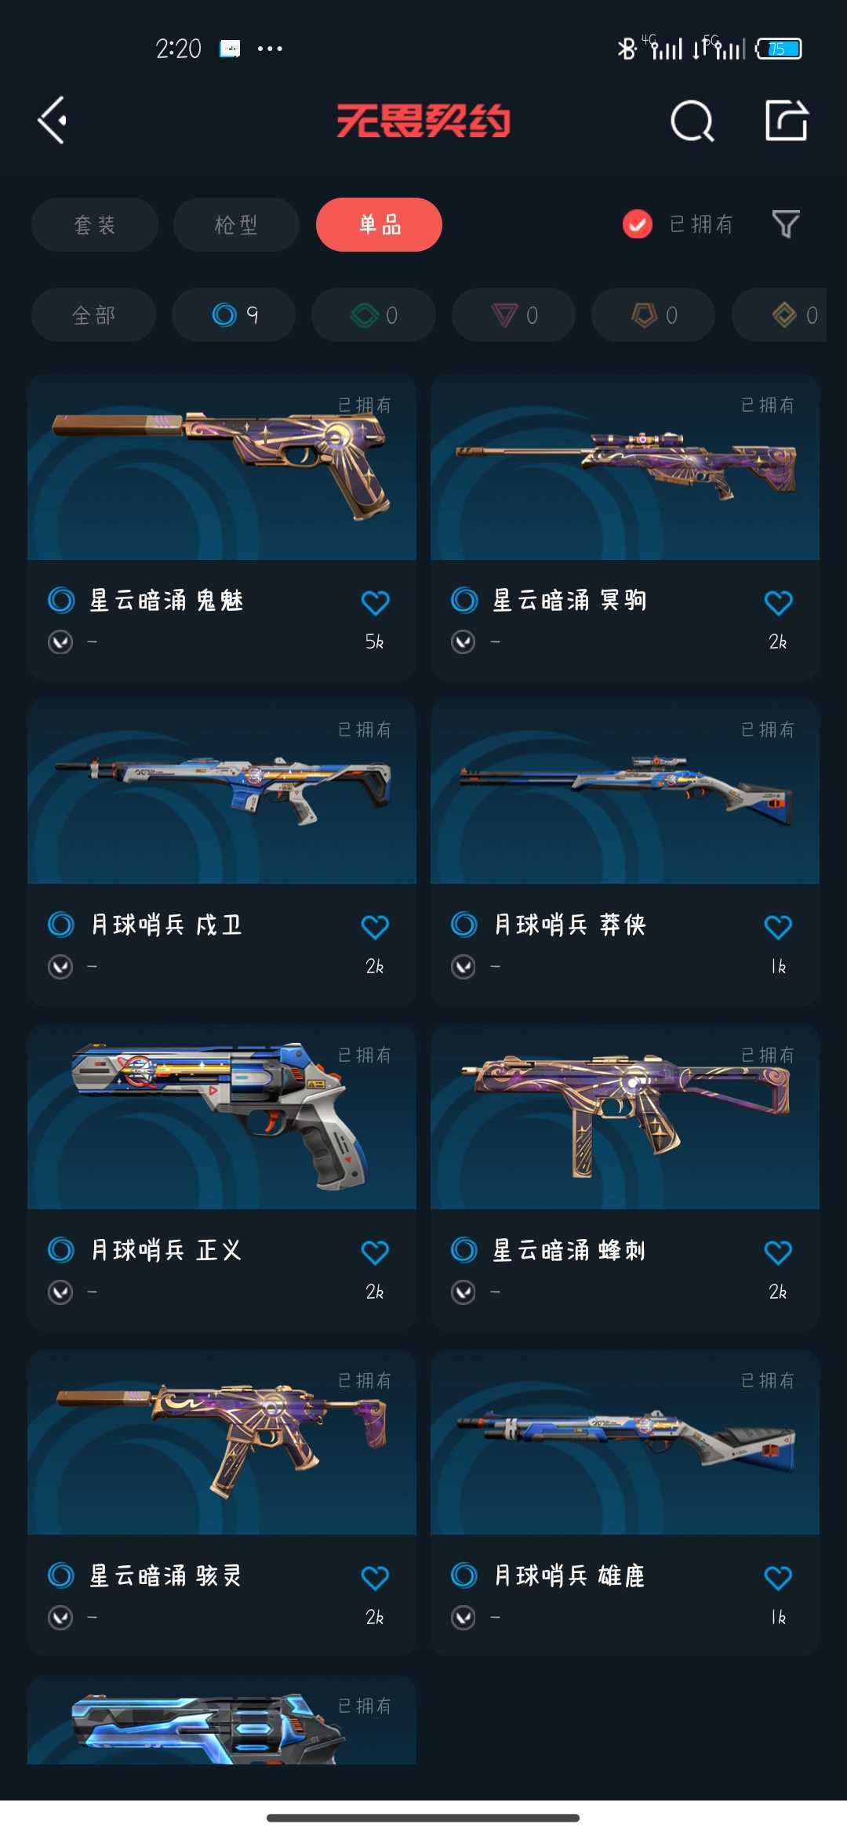Open the 月球哨兵 正义 revolver thumbnail
The image size is (847, 1835).
tap(222, 1117)
